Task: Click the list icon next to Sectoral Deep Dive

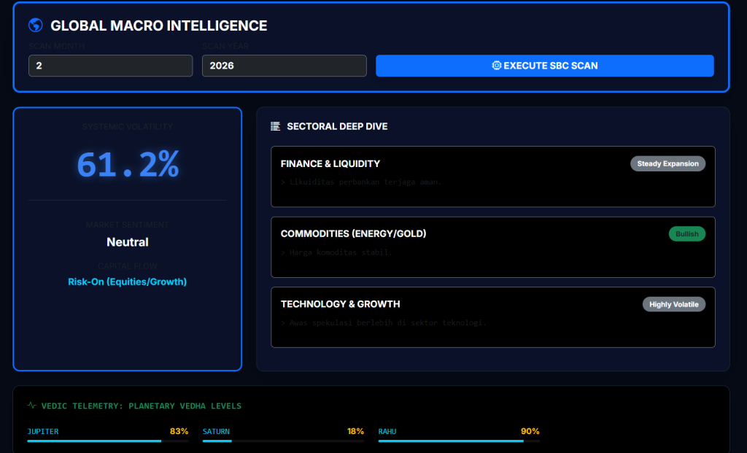Action: point(275,126)
